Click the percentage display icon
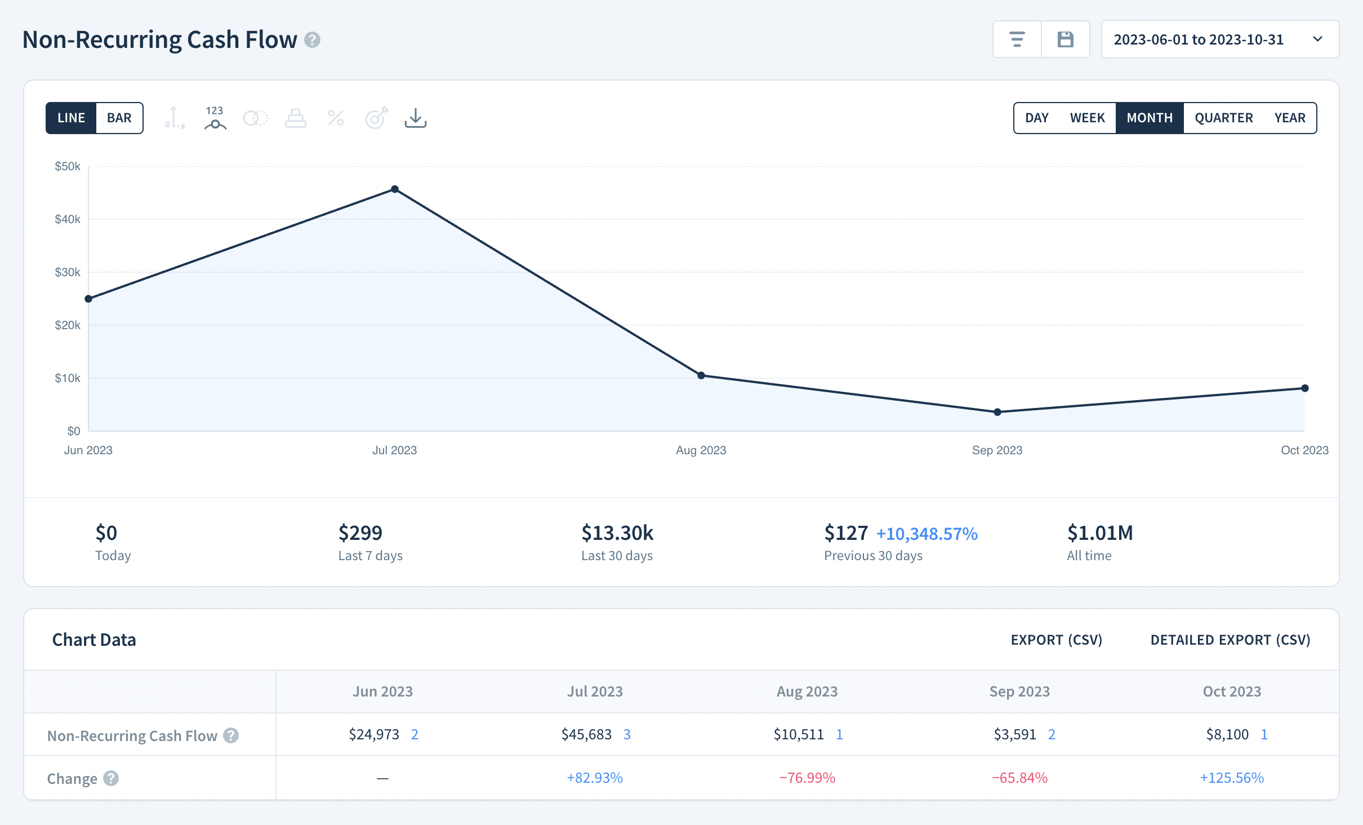 pyautogui.click(x=335, y=118)
